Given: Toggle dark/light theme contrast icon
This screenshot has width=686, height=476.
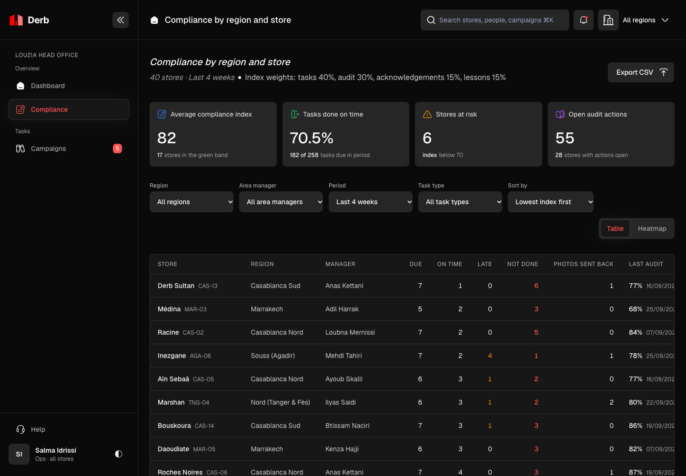Looking at the screenshot, I should pos(119,454).
